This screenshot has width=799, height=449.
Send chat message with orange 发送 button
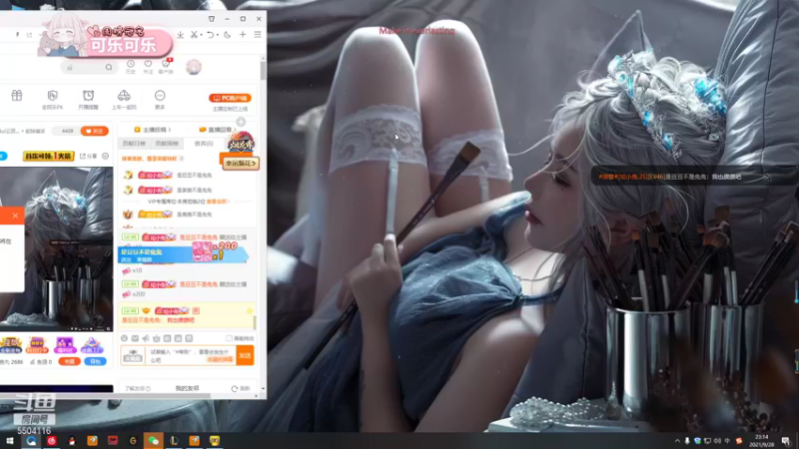pos(245,355)
